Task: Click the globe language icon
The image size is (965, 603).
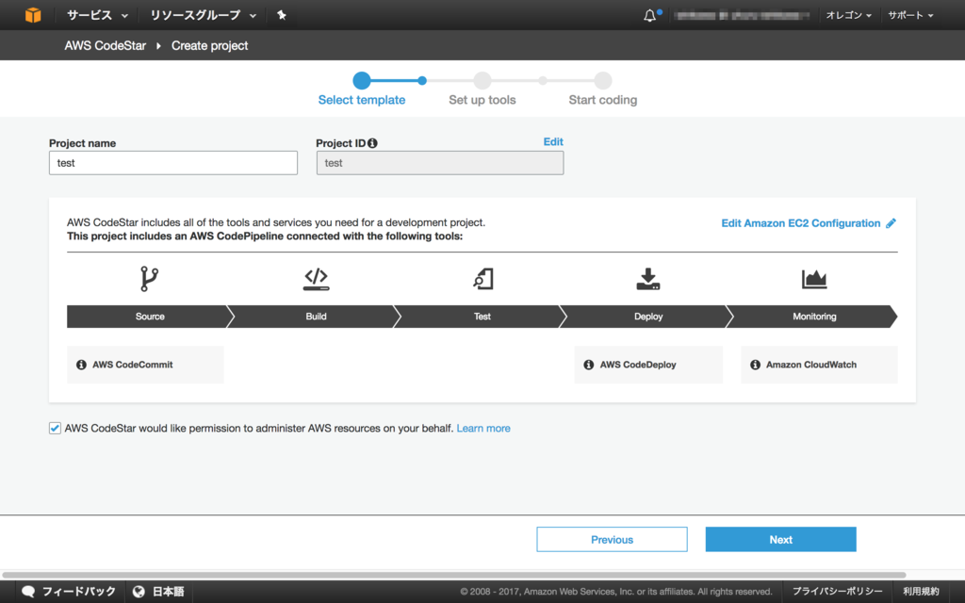Action: (x=139, y=592)
